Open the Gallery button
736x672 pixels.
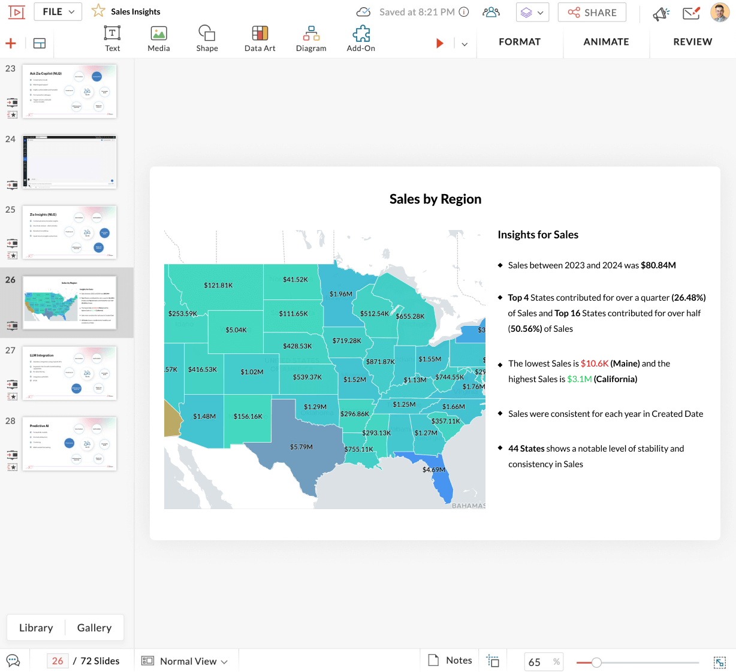[94, 628]
